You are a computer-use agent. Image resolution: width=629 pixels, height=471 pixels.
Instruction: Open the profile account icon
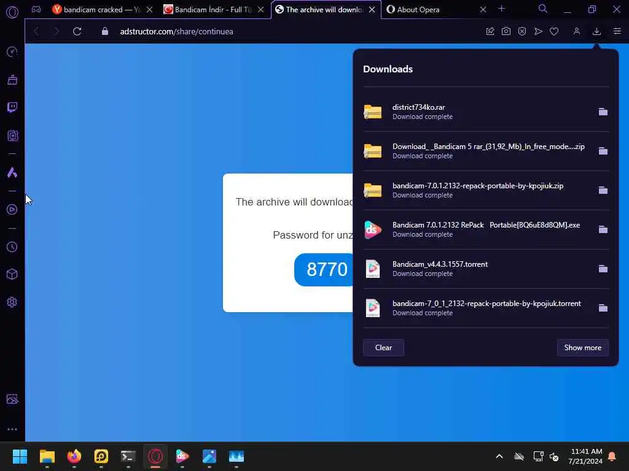(576, 31)
